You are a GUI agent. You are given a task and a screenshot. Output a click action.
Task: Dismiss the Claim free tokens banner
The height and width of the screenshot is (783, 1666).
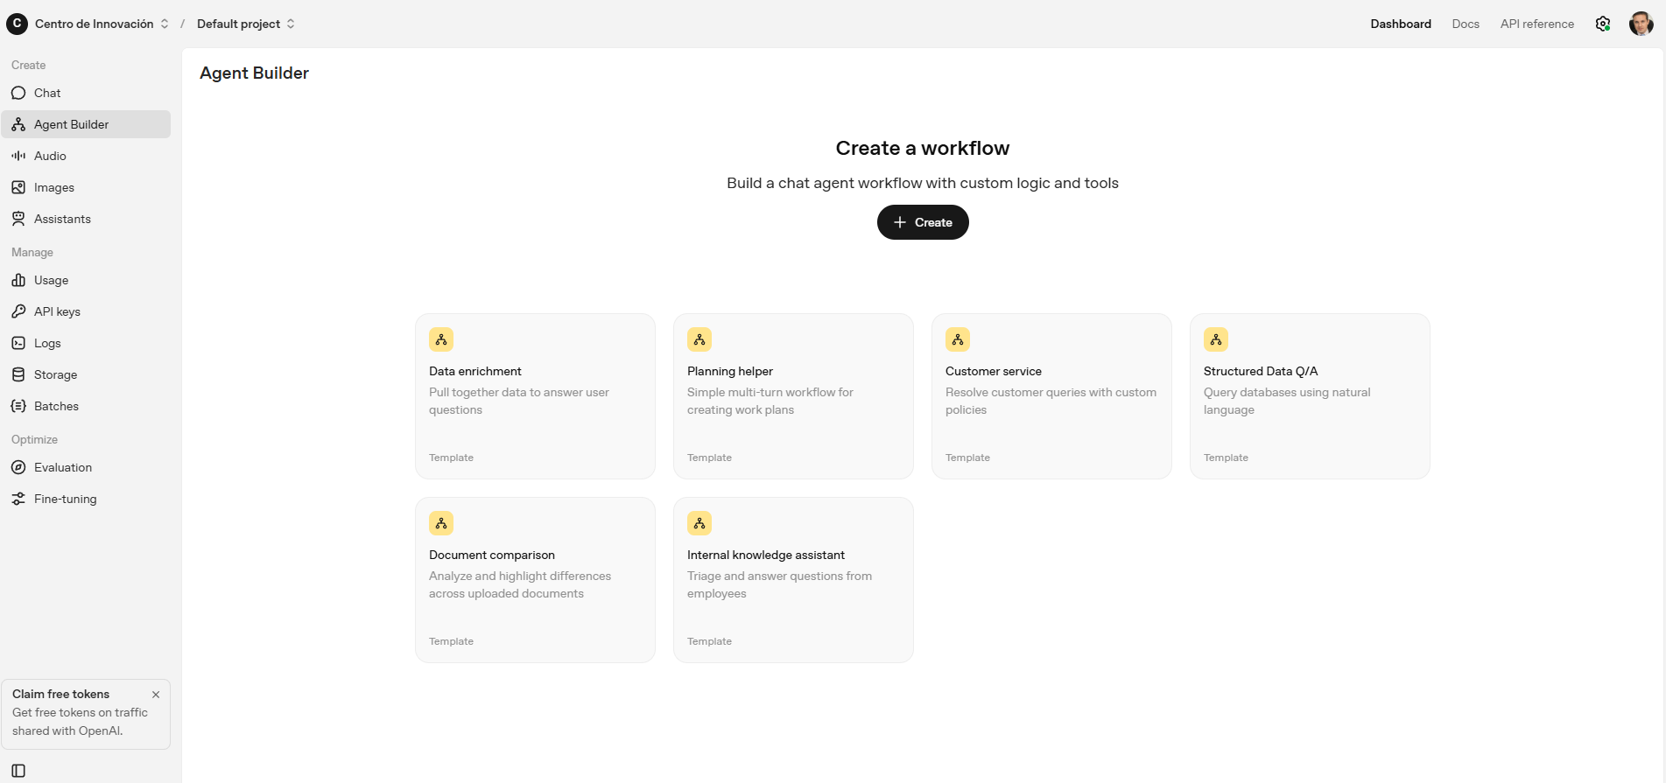click(x=156, y=695)
